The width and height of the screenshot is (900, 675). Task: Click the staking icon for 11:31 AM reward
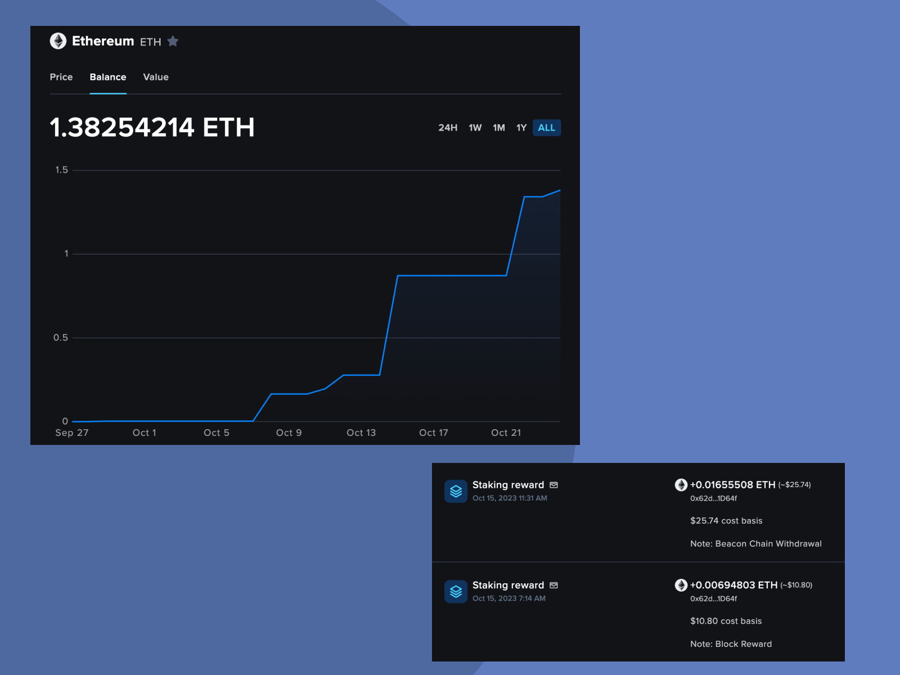[x=456, y=491]
